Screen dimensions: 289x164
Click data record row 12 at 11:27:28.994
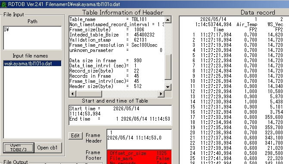coord(237,91)
